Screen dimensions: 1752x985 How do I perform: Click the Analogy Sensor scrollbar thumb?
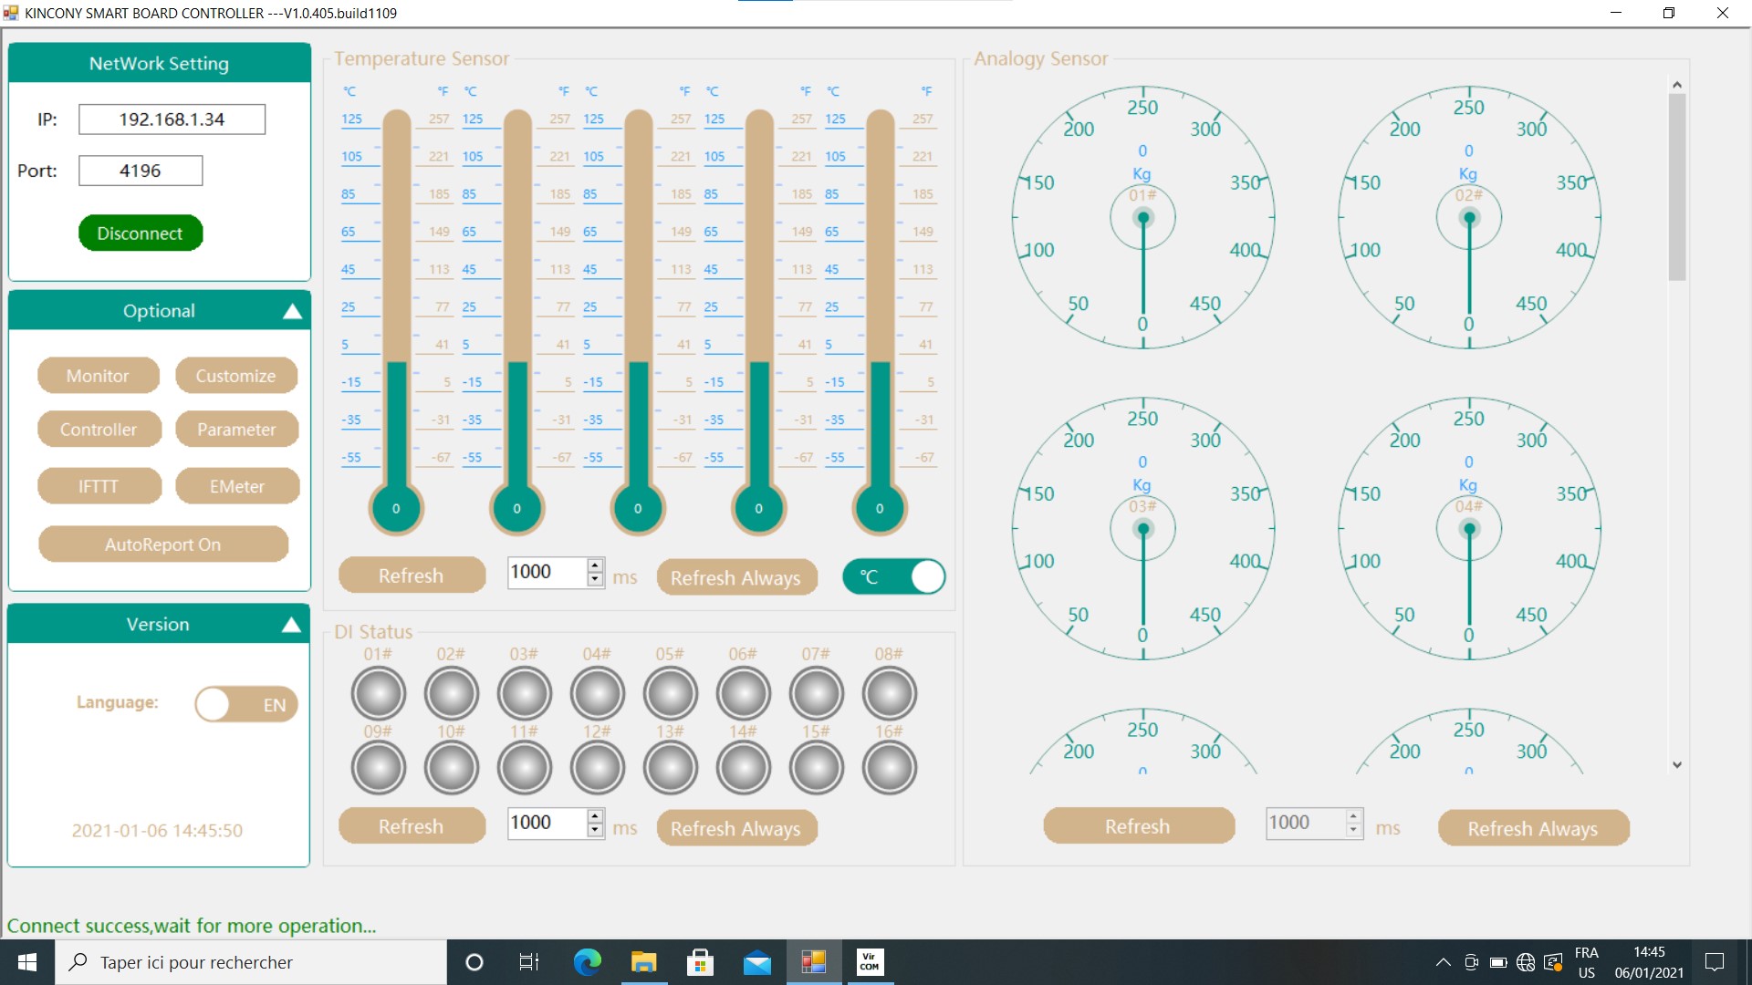(x=1676, y=187)
